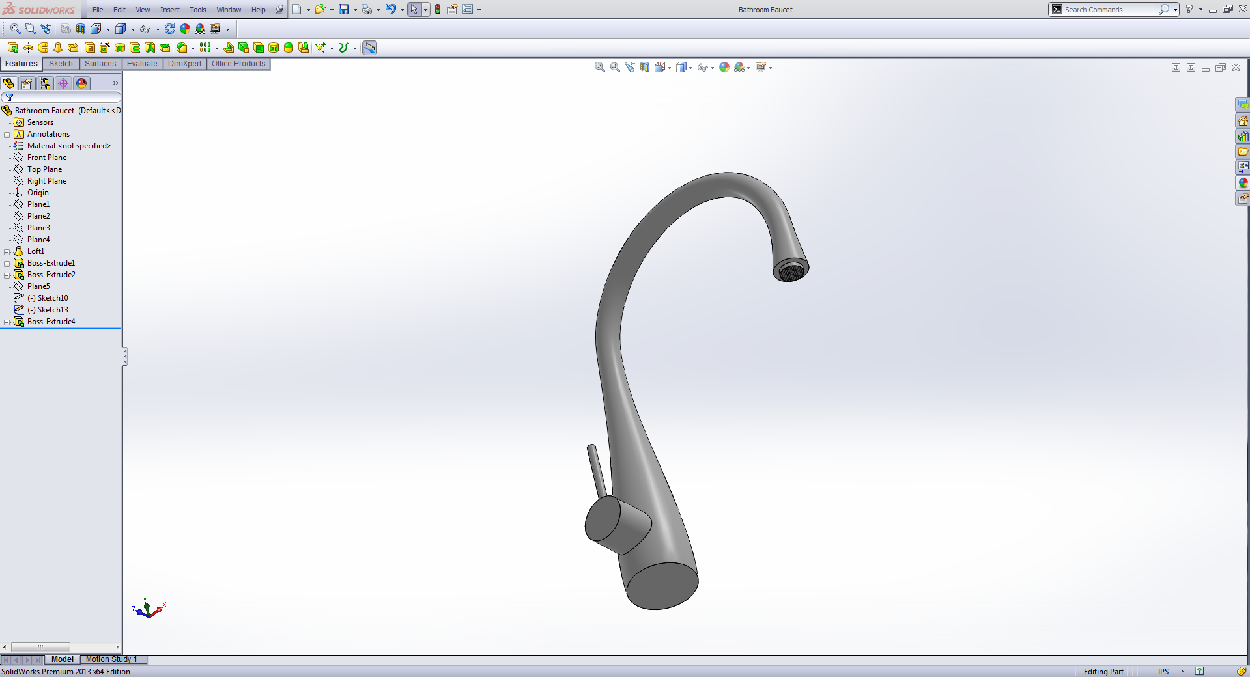Toggle the Select cursor tool
1250x677 pixels.
414,9
